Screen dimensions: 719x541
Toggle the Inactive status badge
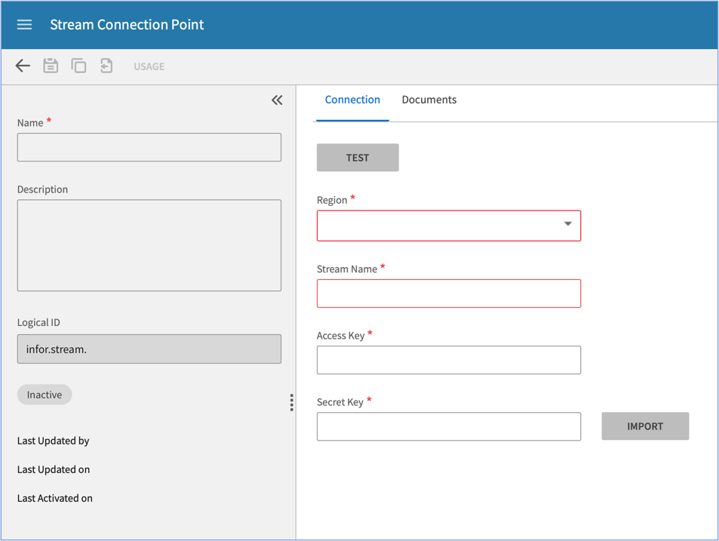pos(45,395)
